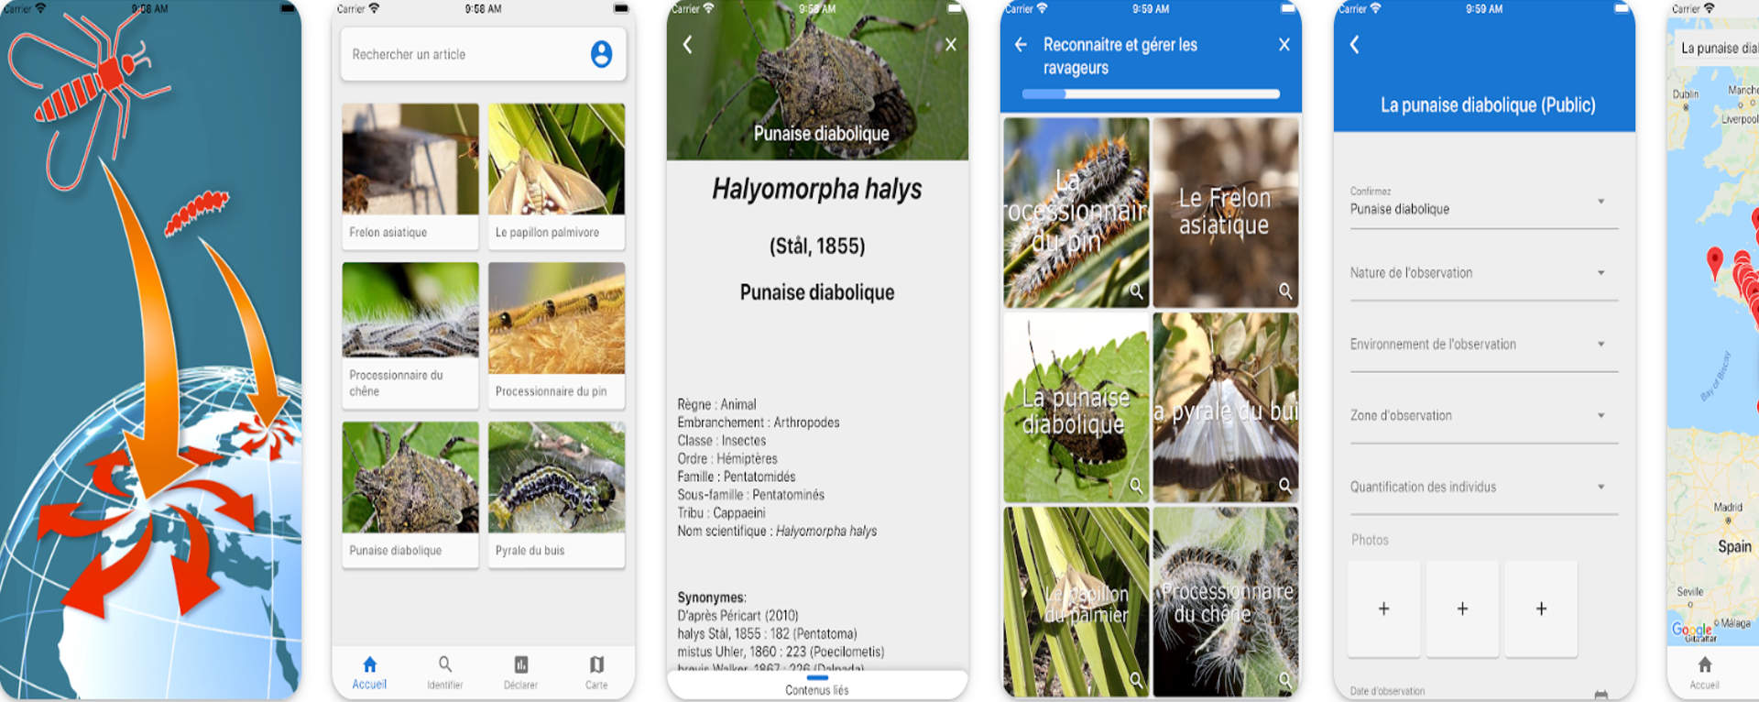
Task: Tap the Accueil home tab on article list screen
Action: point(369,673)
